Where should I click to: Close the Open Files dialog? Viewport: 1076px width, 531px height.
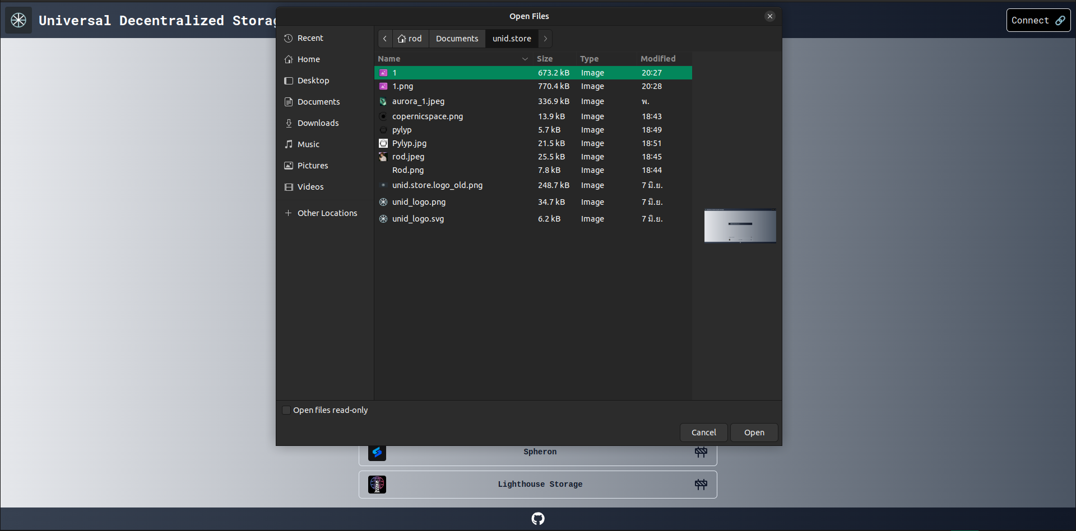770,16
